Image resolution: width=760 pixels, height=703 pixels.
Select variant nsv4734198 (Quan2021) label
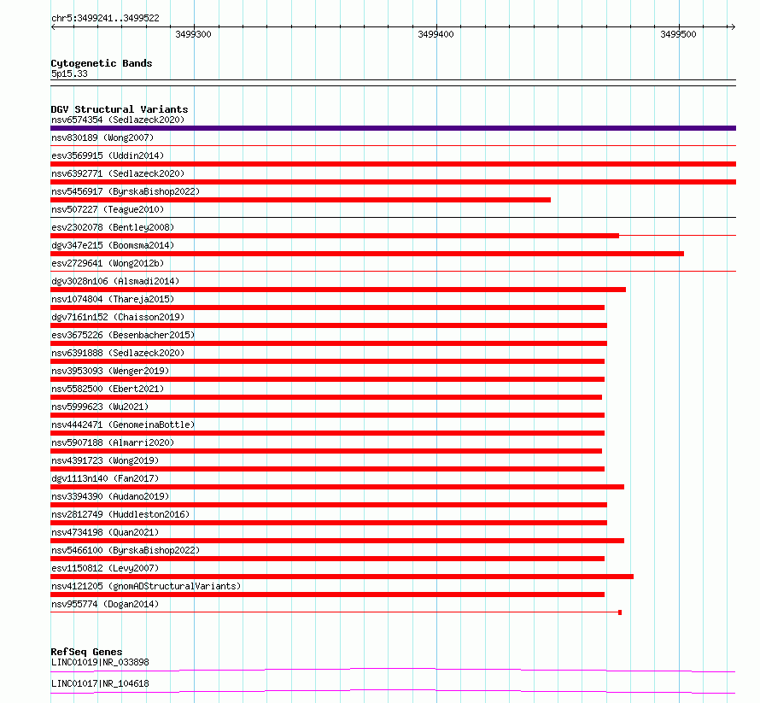(105, 532)
